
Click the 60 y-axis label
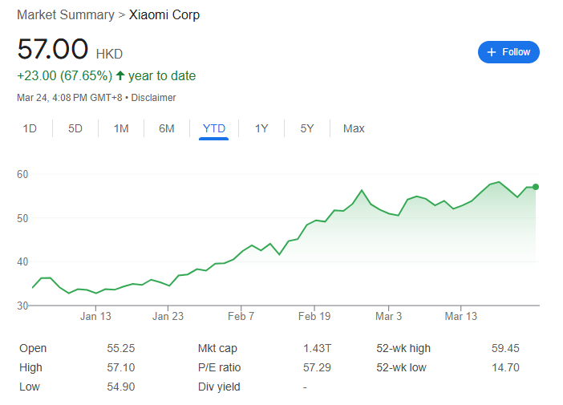click(22, 175)
